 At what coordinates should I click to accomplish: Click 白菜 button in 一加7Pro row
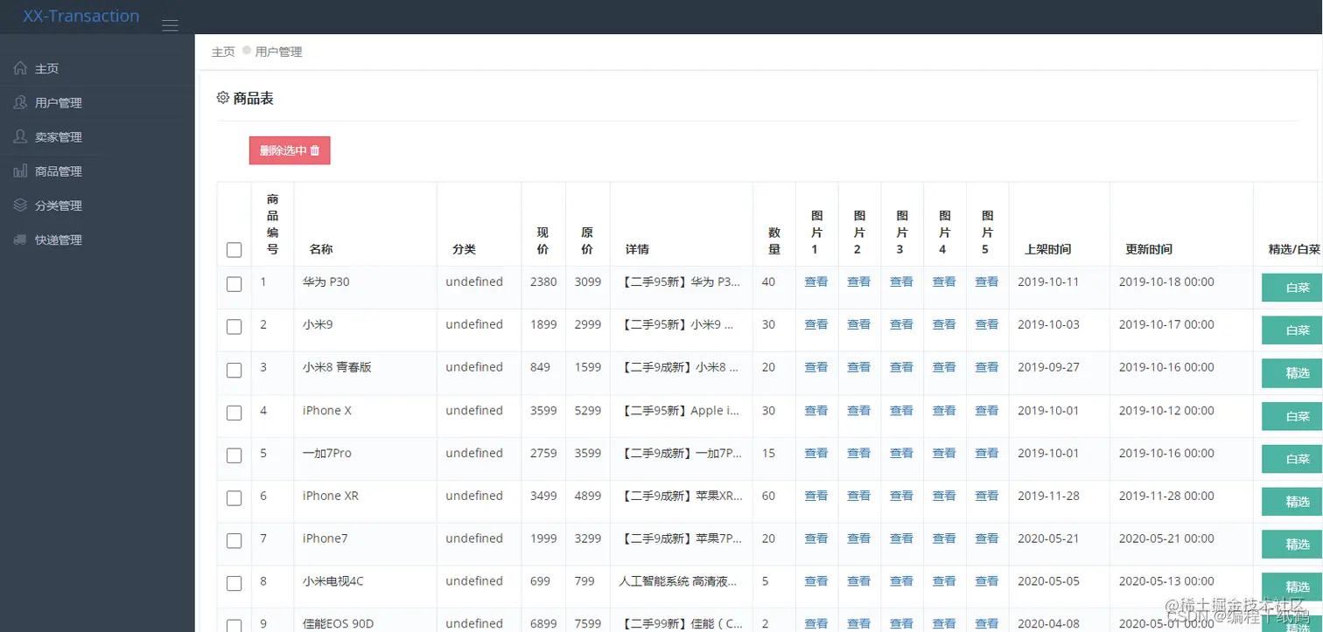click(x=1292, y=459)
